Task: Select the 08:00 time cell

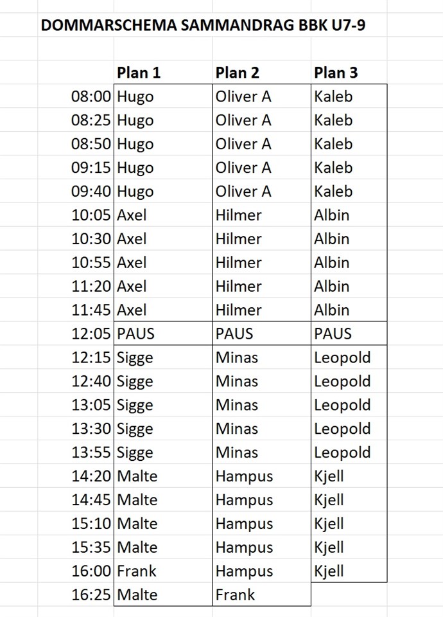Action: coord(91,96)
